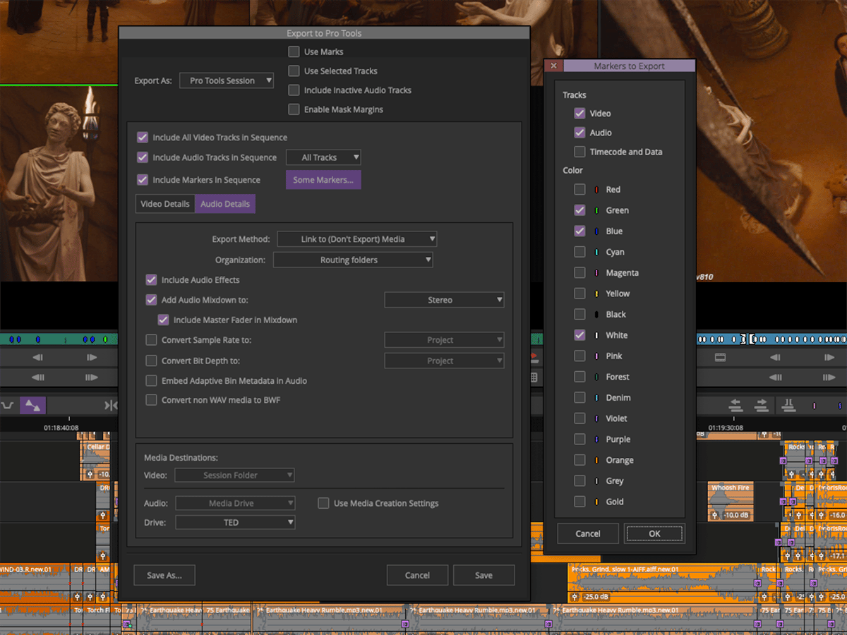The image size is (847, 635).
Task: Click the Save As... button
Action: 164,575
